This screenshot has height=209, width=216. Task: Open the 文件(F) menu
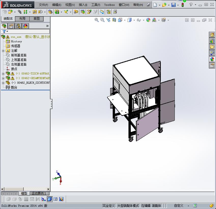[x=44, y=5]
